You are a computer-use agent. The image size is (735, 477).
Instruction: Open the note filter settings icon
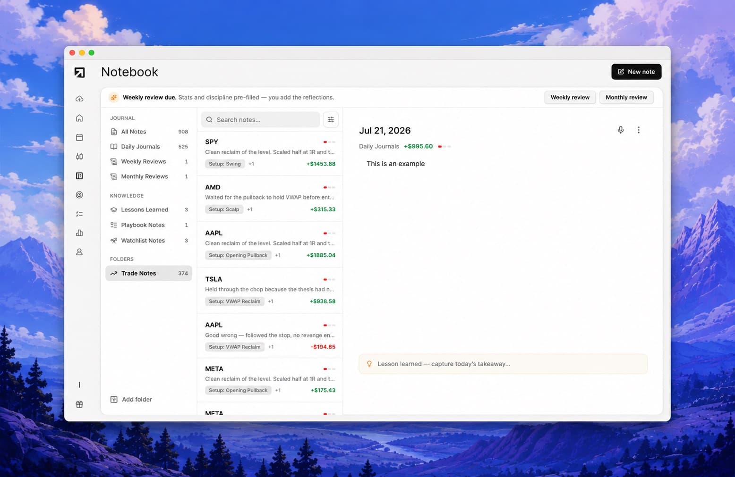click(x=331, y=120)
